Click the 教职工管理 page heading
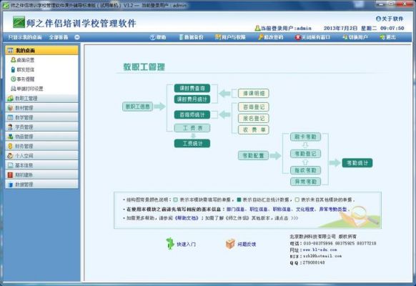The height and width of the screenshot is (286, 416). 144,67
